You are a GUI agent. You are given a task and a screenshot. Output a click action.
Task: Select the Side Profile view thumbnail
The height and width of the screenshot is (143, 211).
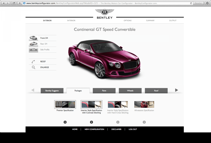[x=33, y=50]
